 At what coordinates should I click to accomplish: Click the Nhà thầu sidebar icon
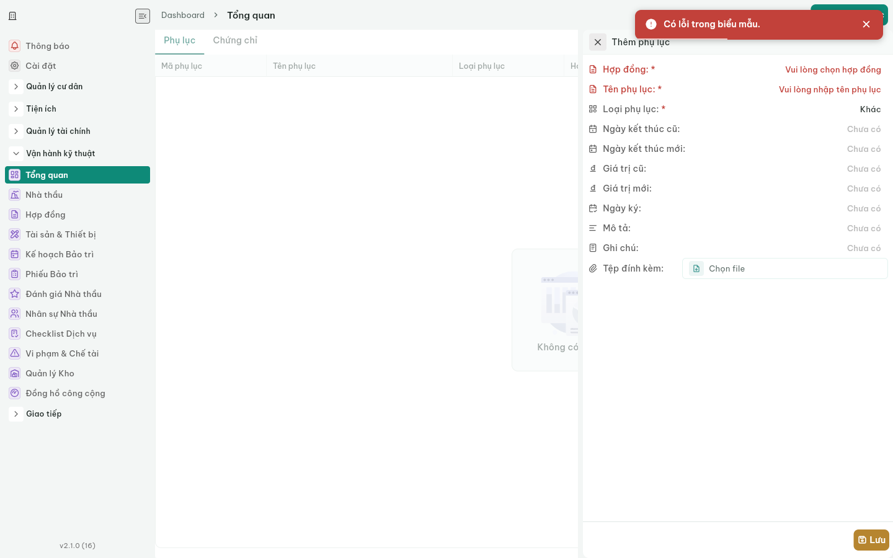pos(15,195)
